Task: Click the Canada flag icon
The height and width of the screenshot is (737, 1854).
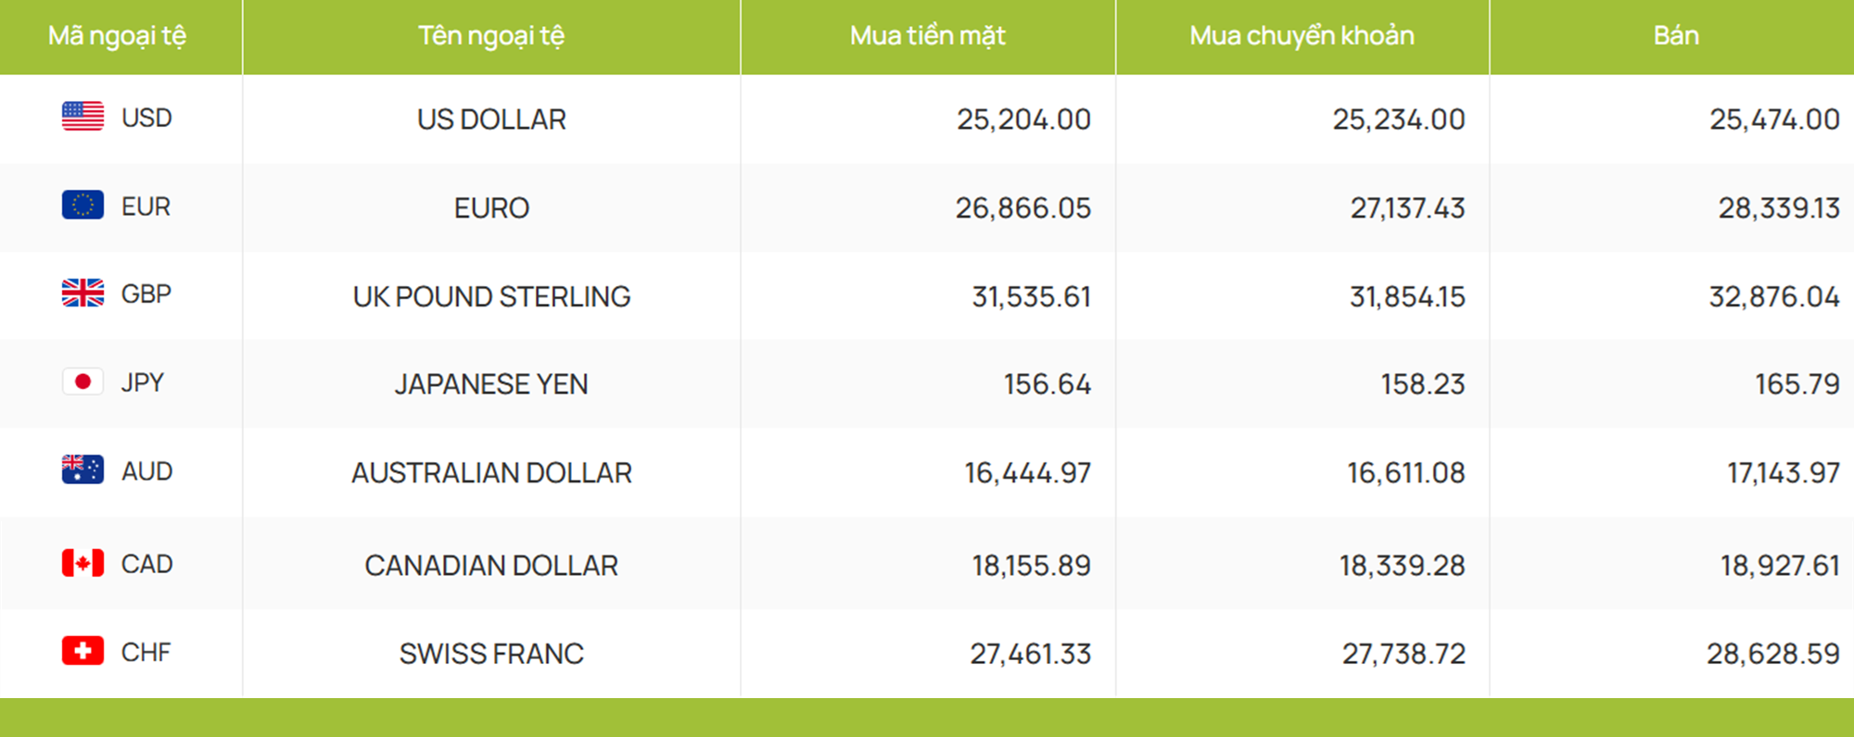Action: click(x=83, y=563)
